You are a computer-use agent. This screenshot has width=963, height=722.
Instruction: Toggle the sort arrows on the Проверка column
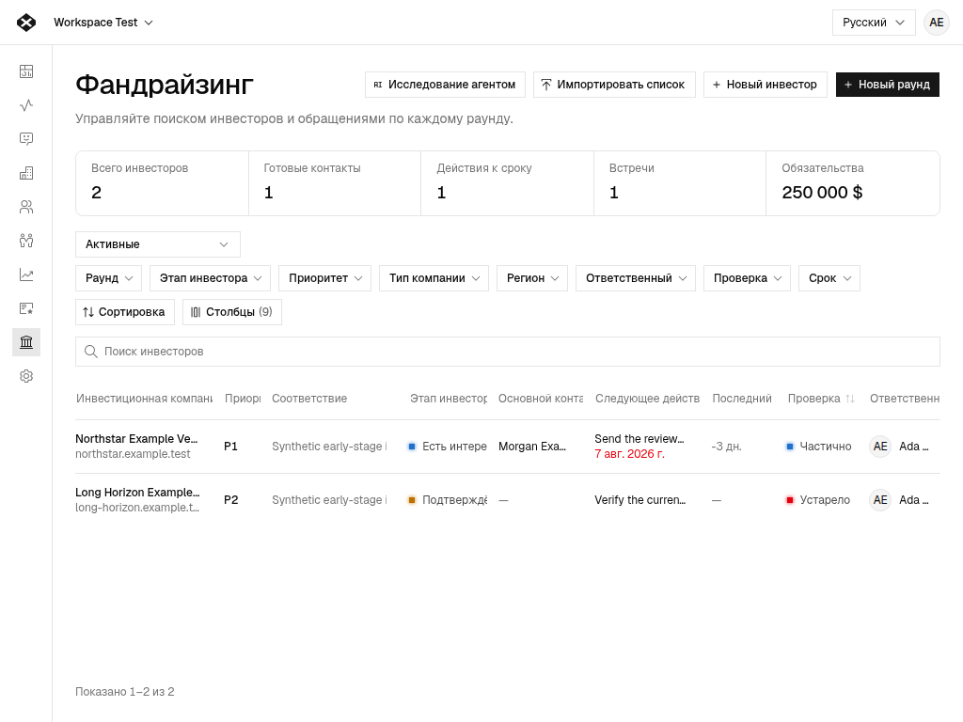point(850,399)
